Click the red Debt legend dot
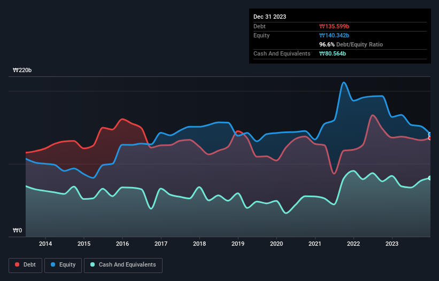 [17, 264]
